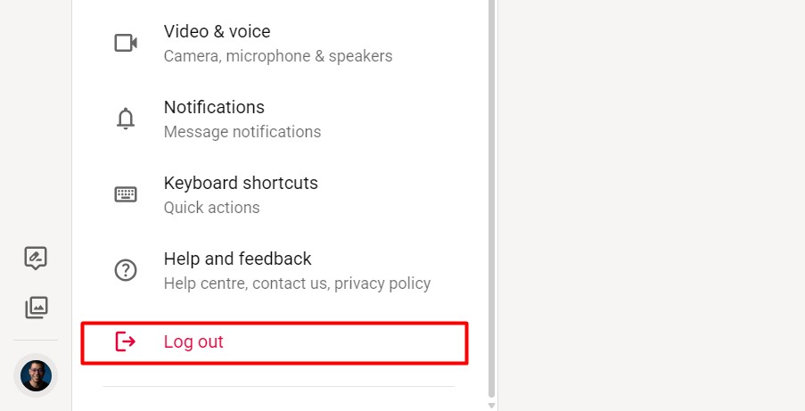Select the Log out text

[193, 341]
